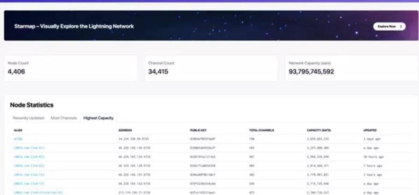Switch to the Recently Updated tab

[x=28, y=118]
